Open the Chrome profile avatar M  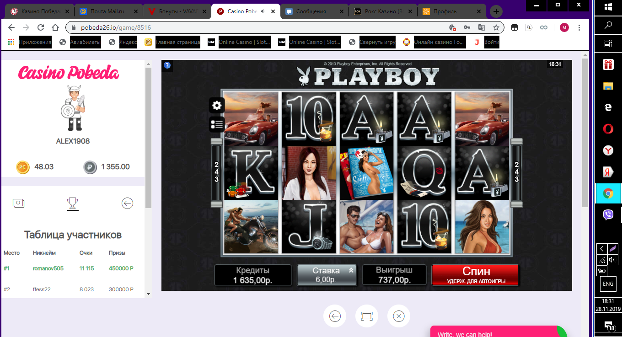tap(564, 27)
